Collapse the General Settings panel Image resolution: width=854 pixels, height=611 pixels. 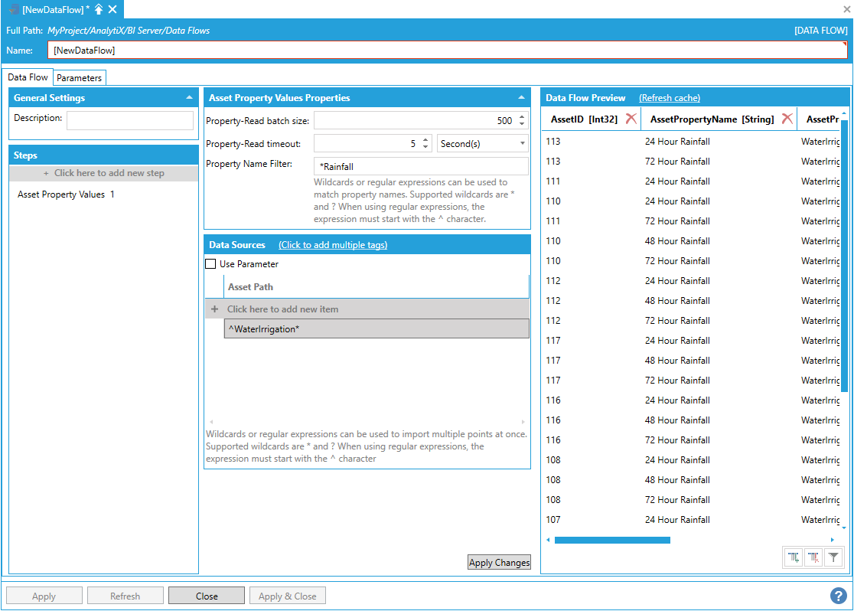click(189, 98)
